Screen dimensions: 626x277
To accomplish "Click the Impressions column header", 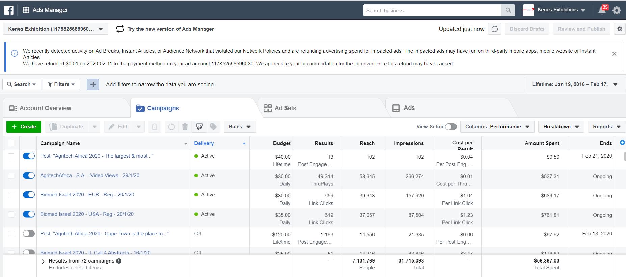I will [409, 143].
